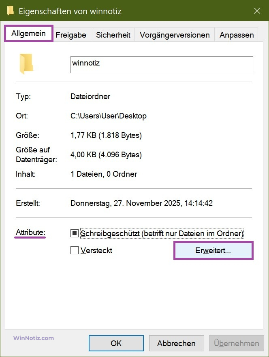Switch to the Freigabe tab
Viewport: 269px width, 357px height.
click(71, 35)
